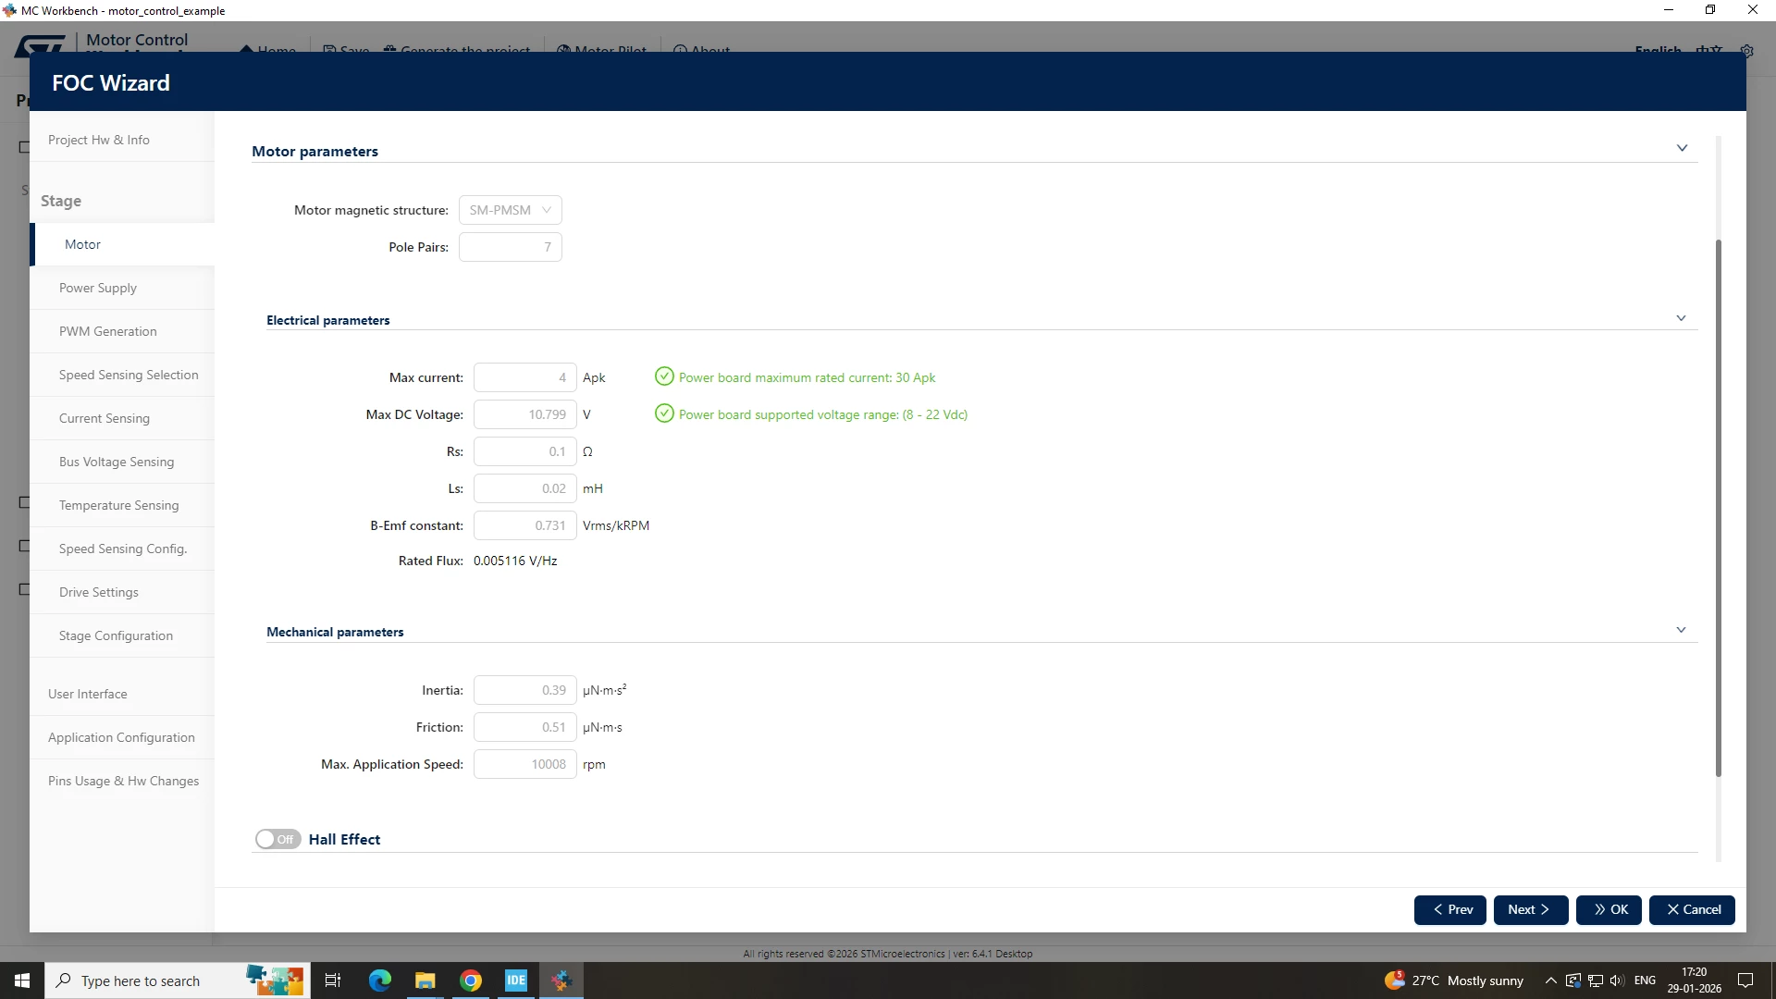Image resolution: width=1776 pixels, height=999 pixels.
Task: Confirm the wizard with OK
Action: click(1609, 910)
